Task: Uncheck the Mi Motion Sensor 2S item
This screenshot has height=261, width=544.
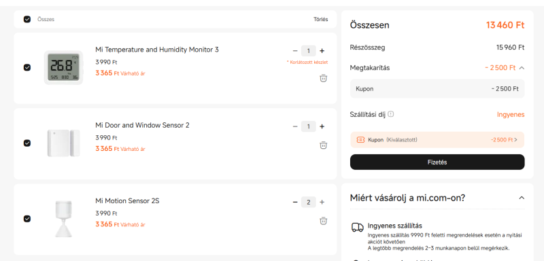Action: (x=27, y=219)
